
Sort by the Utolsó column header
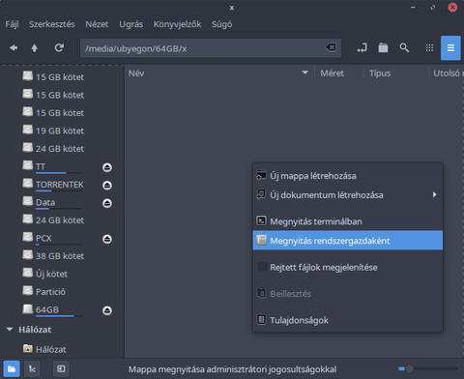pos(447,73)
